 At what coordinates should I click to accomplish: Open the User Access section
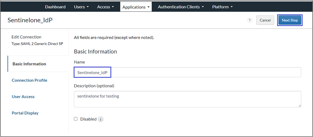(23, 96)
